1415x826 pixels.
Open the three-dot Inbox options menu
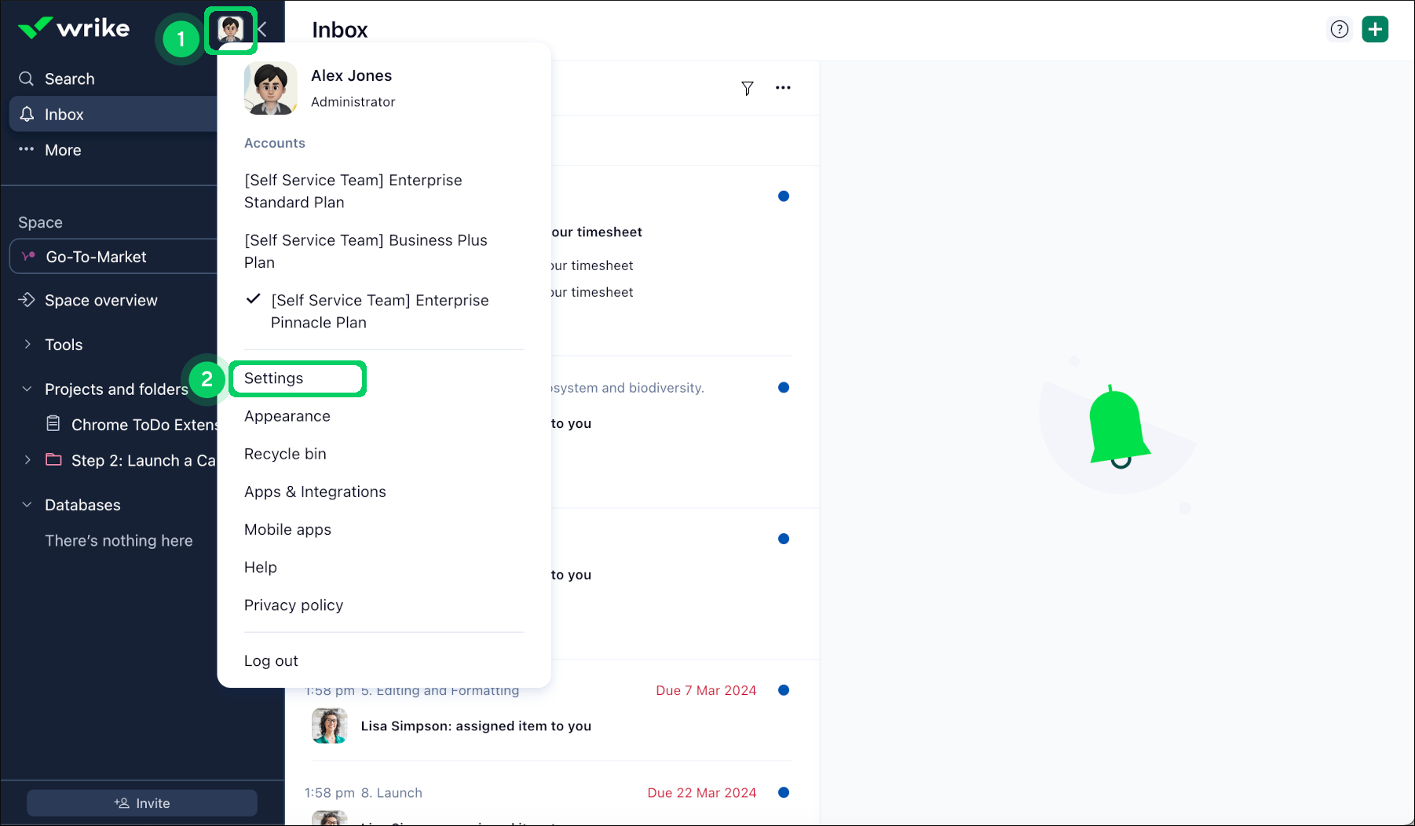click(782, 88)
